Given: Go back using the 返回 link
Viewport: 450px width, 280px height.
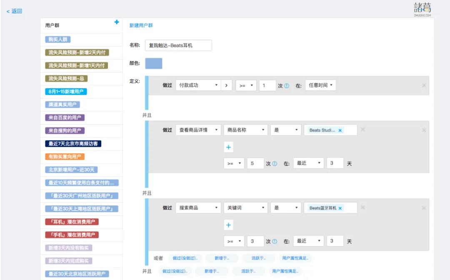Looking at the screenshot, I should (14, 11).
